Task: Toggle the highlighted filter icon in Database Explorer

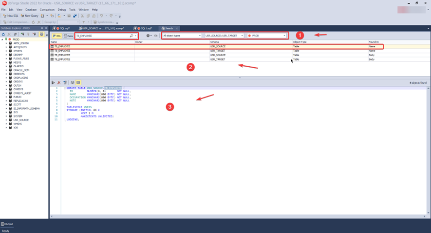Action: 41,35
